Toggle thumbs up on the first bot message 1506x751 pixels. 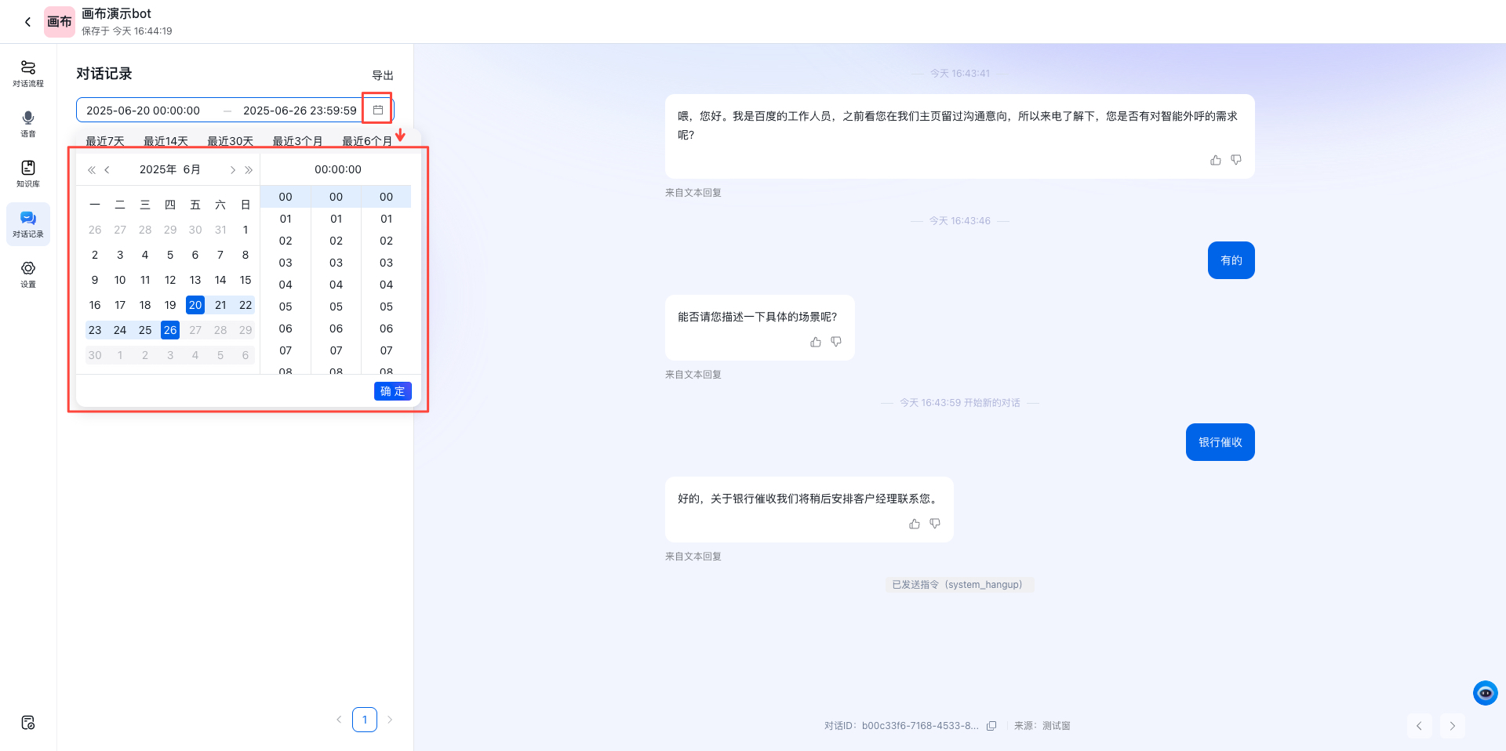pyautogui.click(x=1215, y=160)
